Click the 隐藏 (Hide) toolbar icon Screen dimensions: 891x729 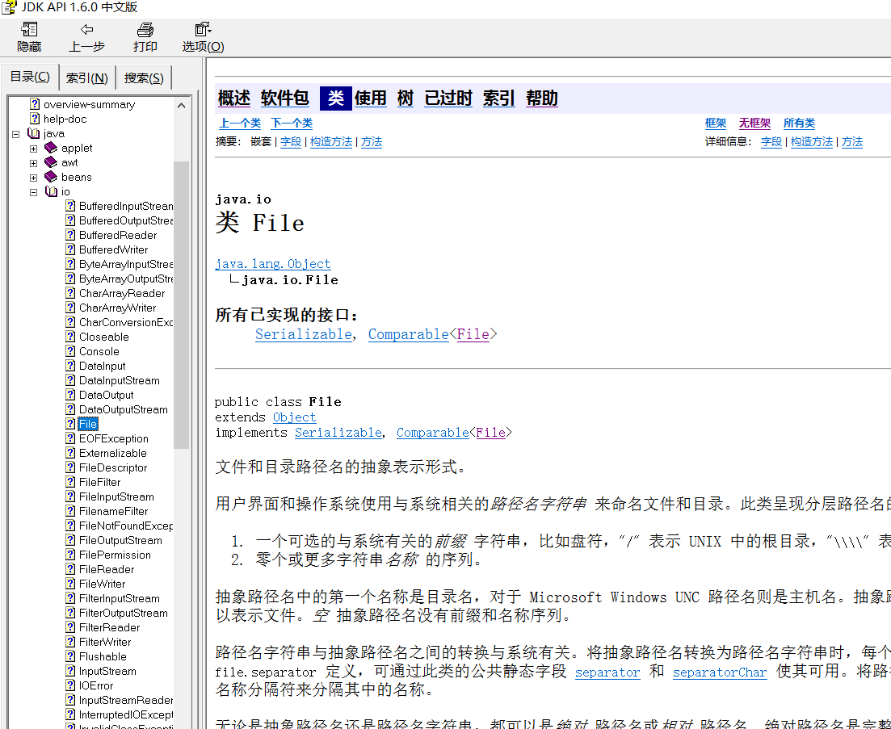[29, 30]
